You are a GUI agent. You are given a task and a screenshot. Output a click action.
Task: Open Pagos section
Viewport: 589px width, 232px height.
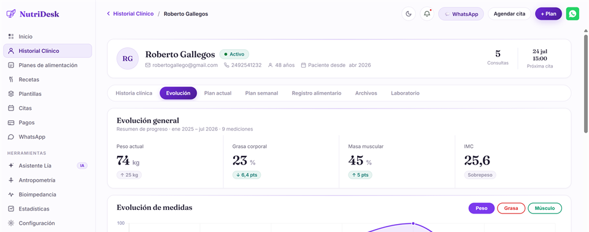pos(47,122)
